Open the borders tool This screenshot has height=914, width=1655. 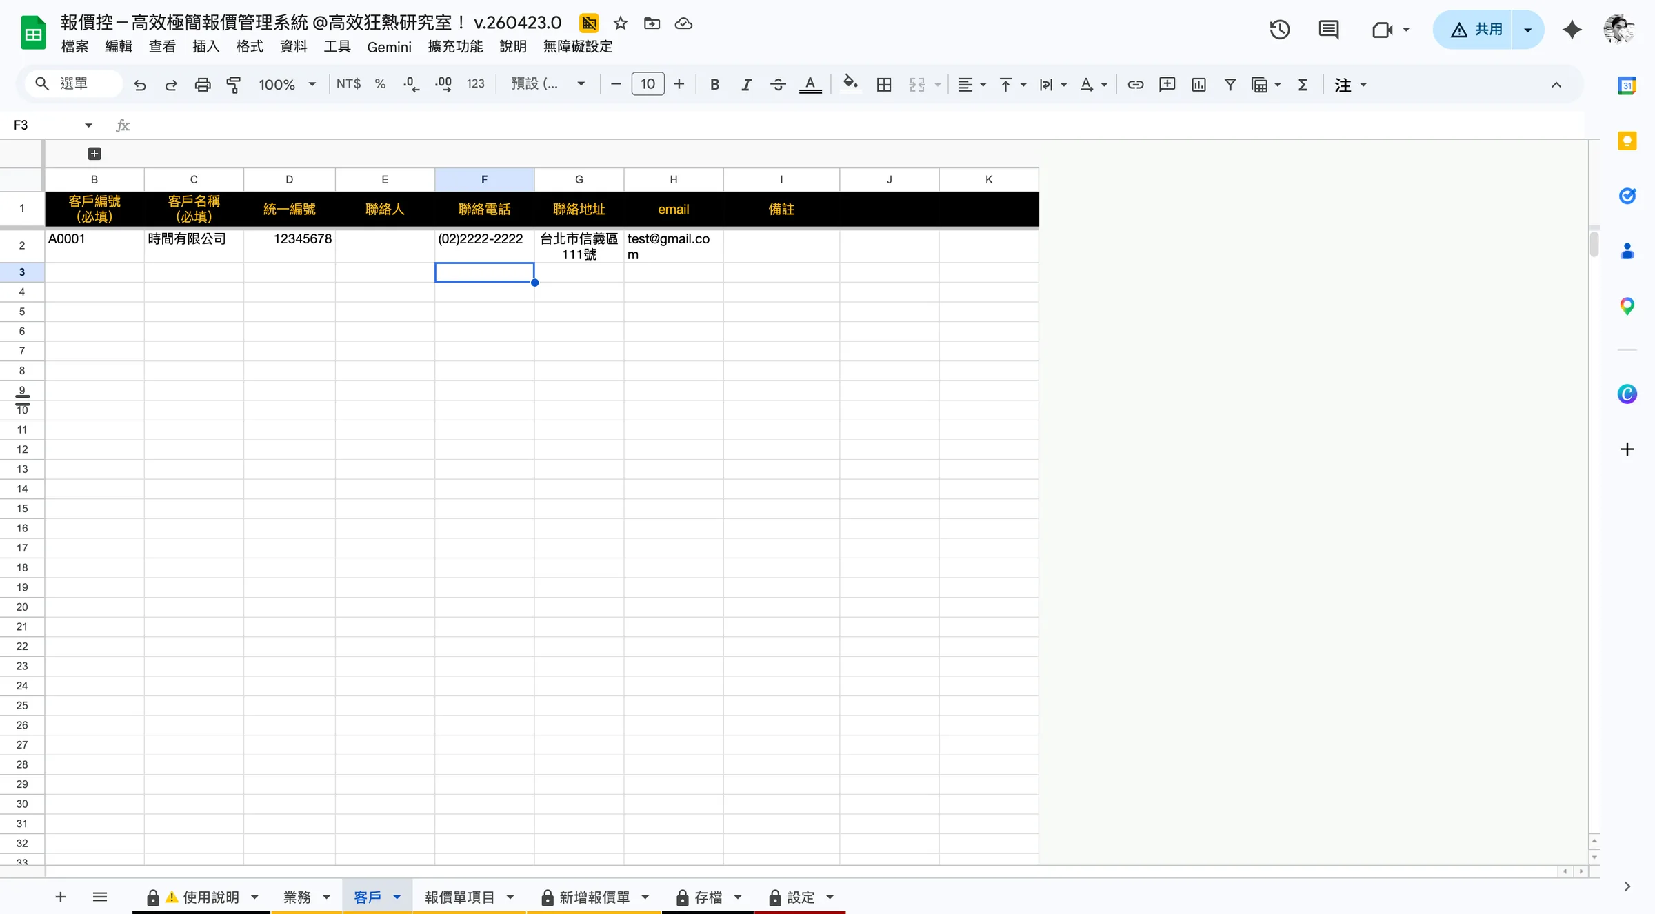[884, 85]
